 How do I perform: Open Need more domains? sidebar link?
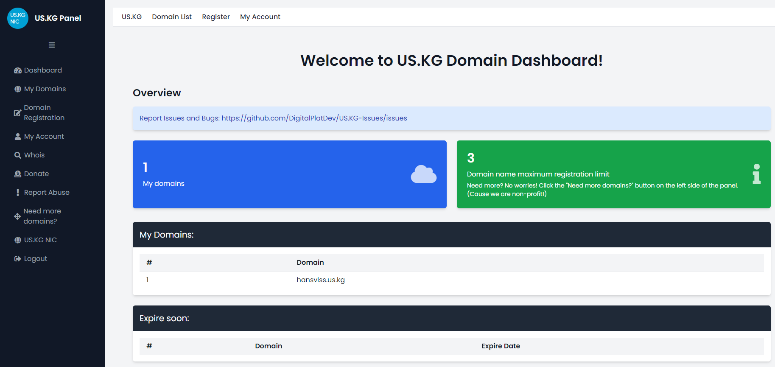pyautogui.click(x=42, y=216)
